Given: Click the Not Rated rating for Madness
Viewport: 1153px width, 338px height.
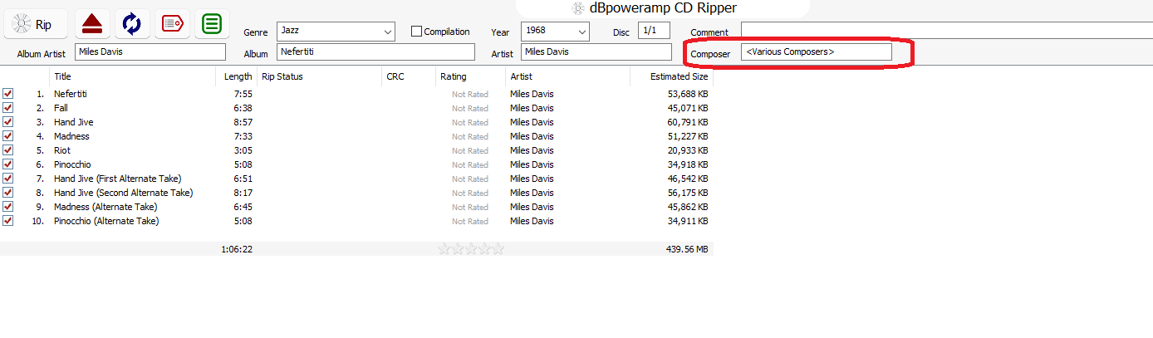Looking at the screenshot, I should (470, 136).
